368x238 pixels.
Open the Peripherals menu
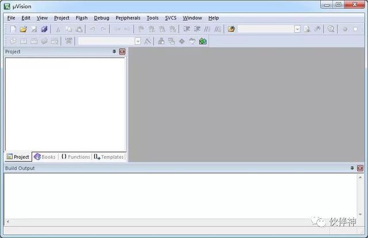coord(128,18)
